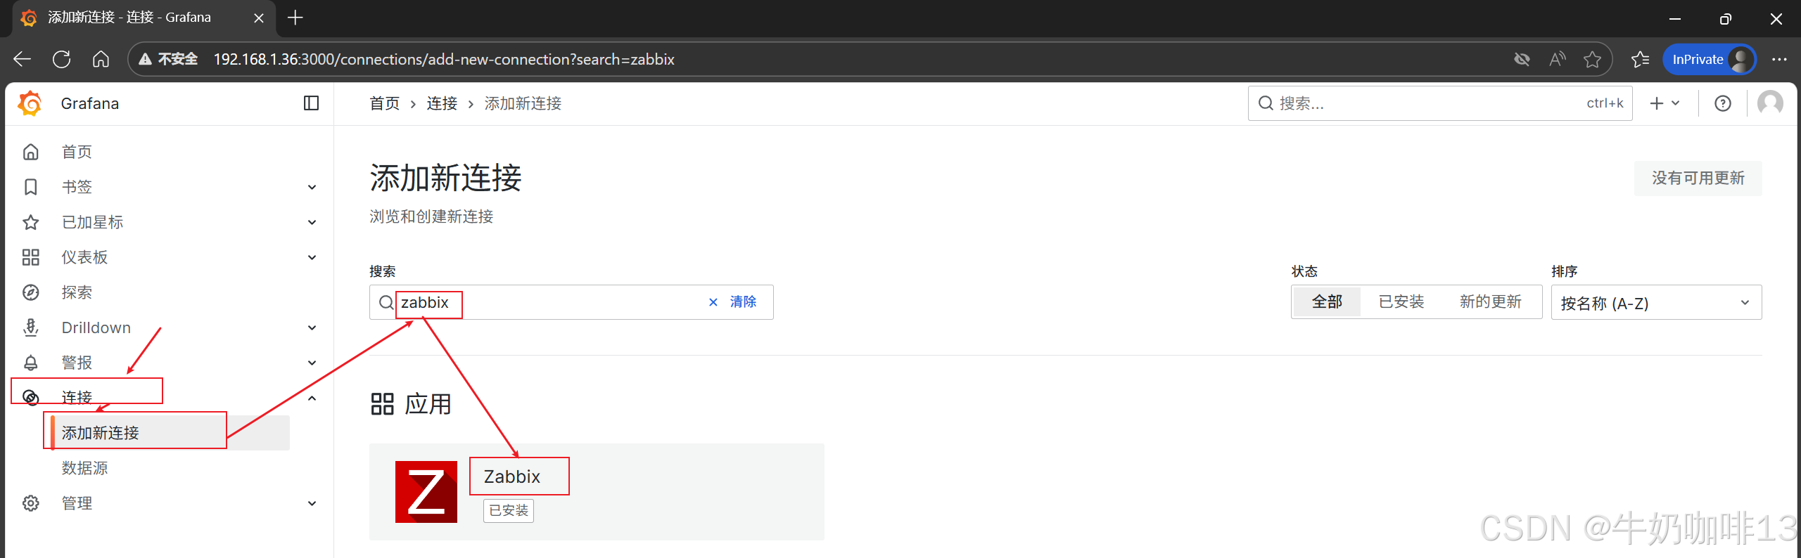Click the starred (已加星标) star icon
The width and height of the screenshot is (1801, 558).
pyautogui.click(x=31, y=222)
